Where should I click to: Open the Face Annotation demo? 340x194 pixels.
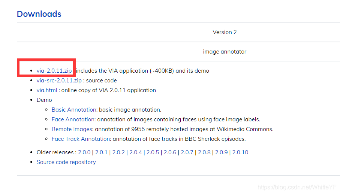click(x=73, y=119)
